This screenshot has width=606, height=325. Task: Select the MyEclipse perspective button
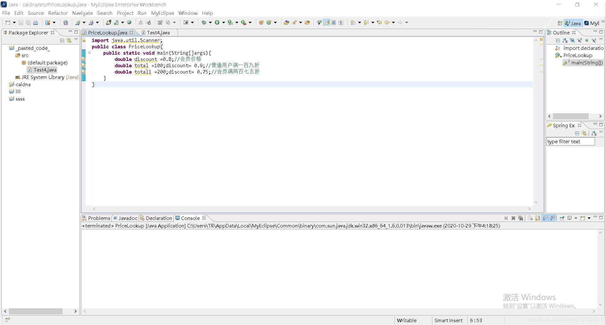click(592, 23)
